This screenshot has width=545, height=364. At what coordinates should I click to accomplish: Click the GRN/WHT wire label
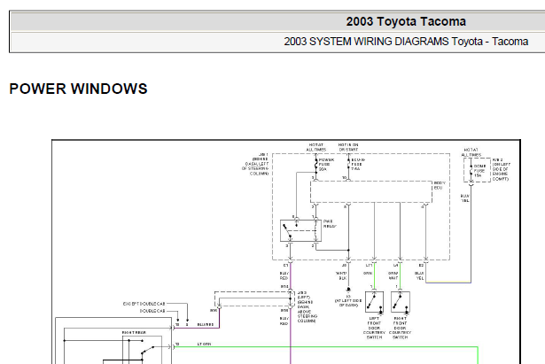tap(393, 275)
